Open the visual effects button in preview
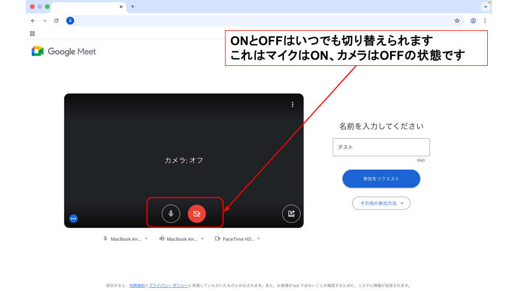 point(291,213)
